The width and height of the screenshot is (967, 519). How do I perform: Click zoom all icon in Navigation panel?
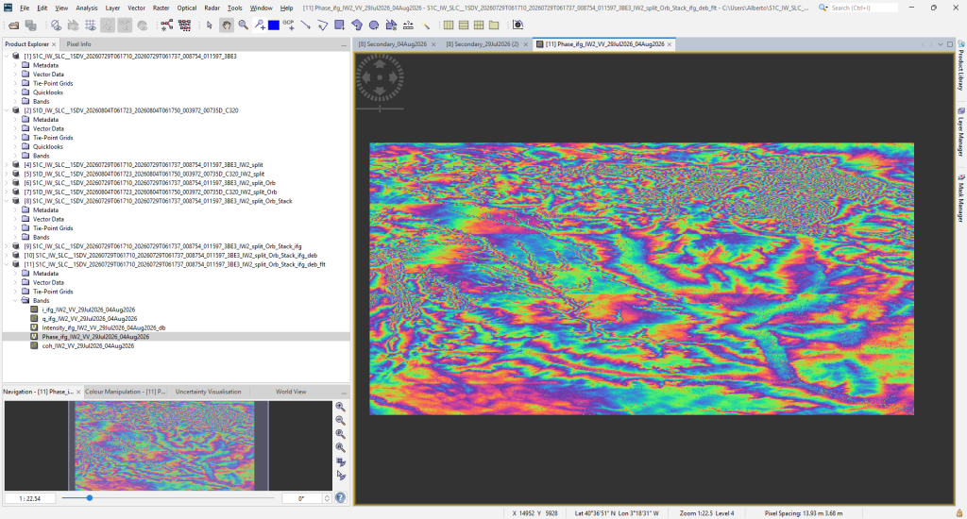click(340, 447)
